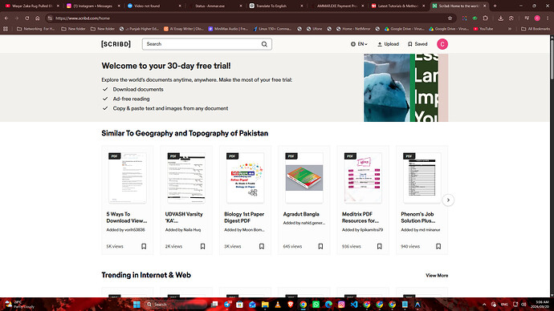The width and height of the screenshot is (554, 311).
Task: Open Phenom's Job Solution Plus thumbnail
Action: [x=422, y=178]
